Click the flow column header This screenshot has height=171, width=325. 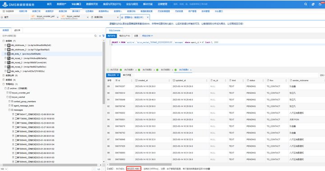click(272, 80)
